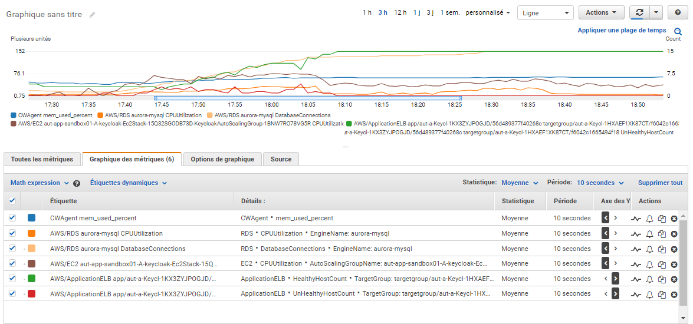Uncheck the EC2 CPUUtilization row checkbox

tap(12, 263)
